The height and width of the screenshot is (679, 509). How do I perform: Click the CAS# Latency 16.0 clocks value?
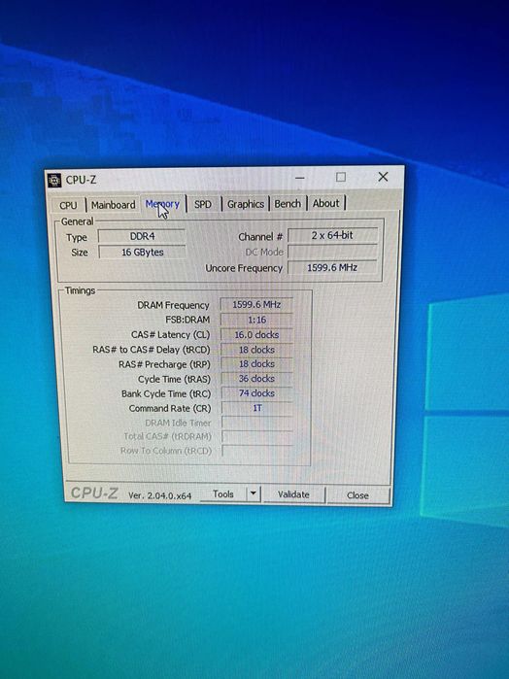256,335
